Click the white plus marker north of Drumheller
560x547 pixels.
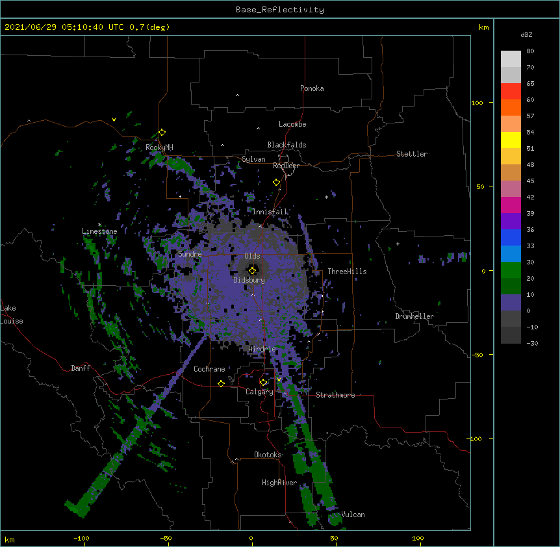(398, 244)
